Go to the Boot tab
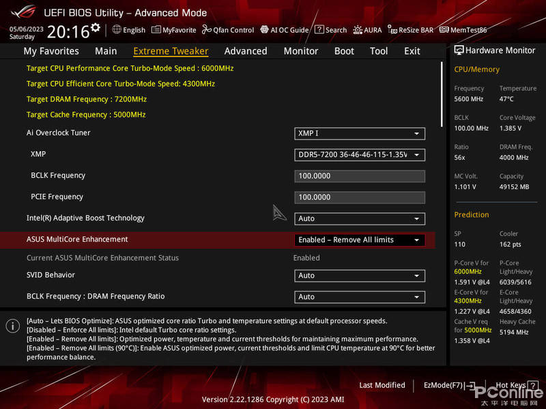 point(344,51)
